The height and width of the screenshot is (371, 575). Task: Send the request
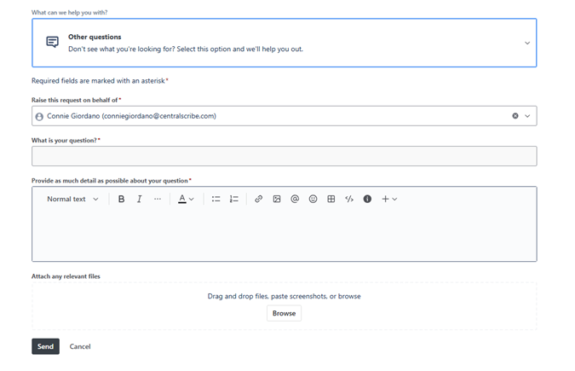45,346
